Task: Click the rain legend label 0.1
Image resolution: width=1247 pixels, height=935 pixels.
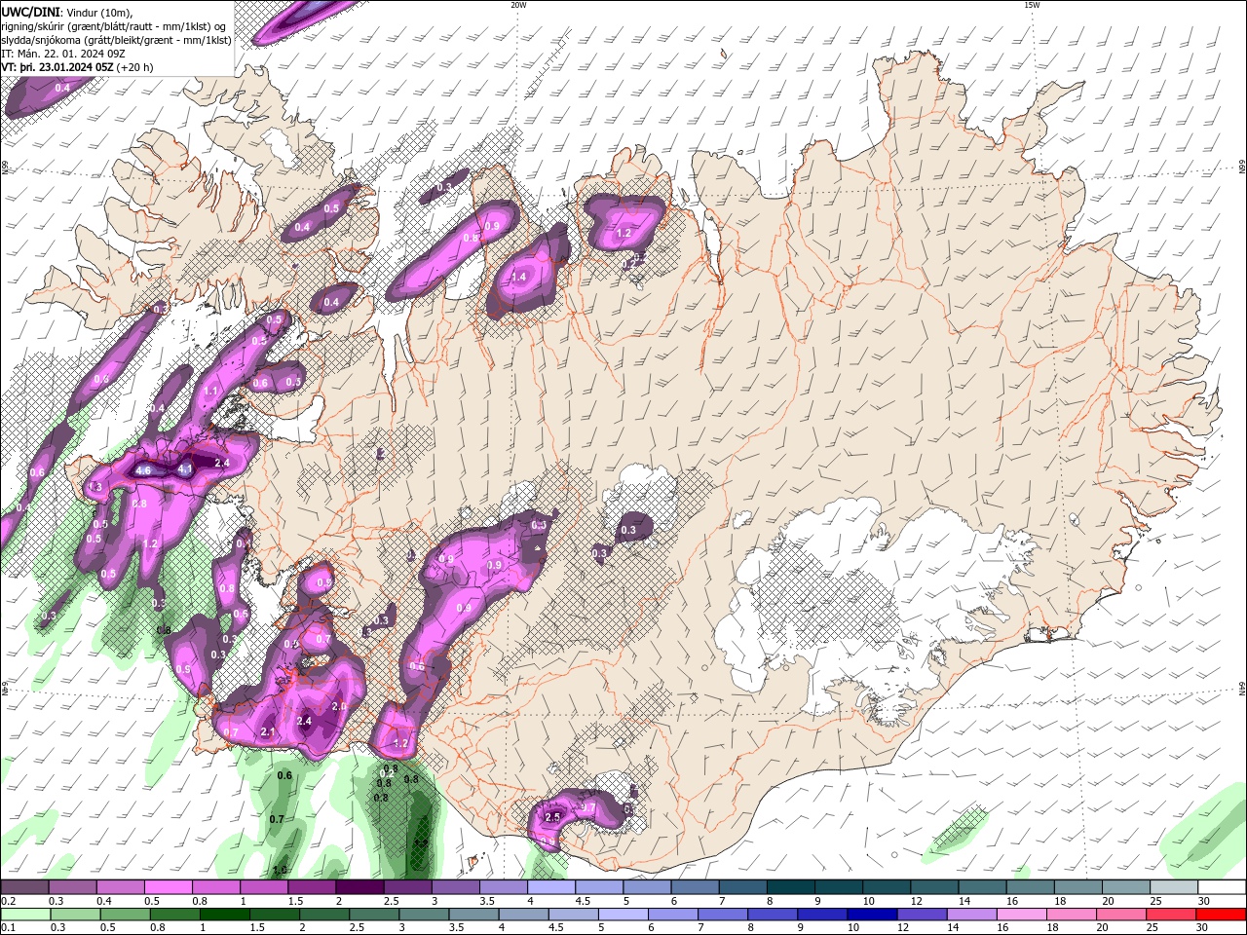Action: (x=9, y=928)
